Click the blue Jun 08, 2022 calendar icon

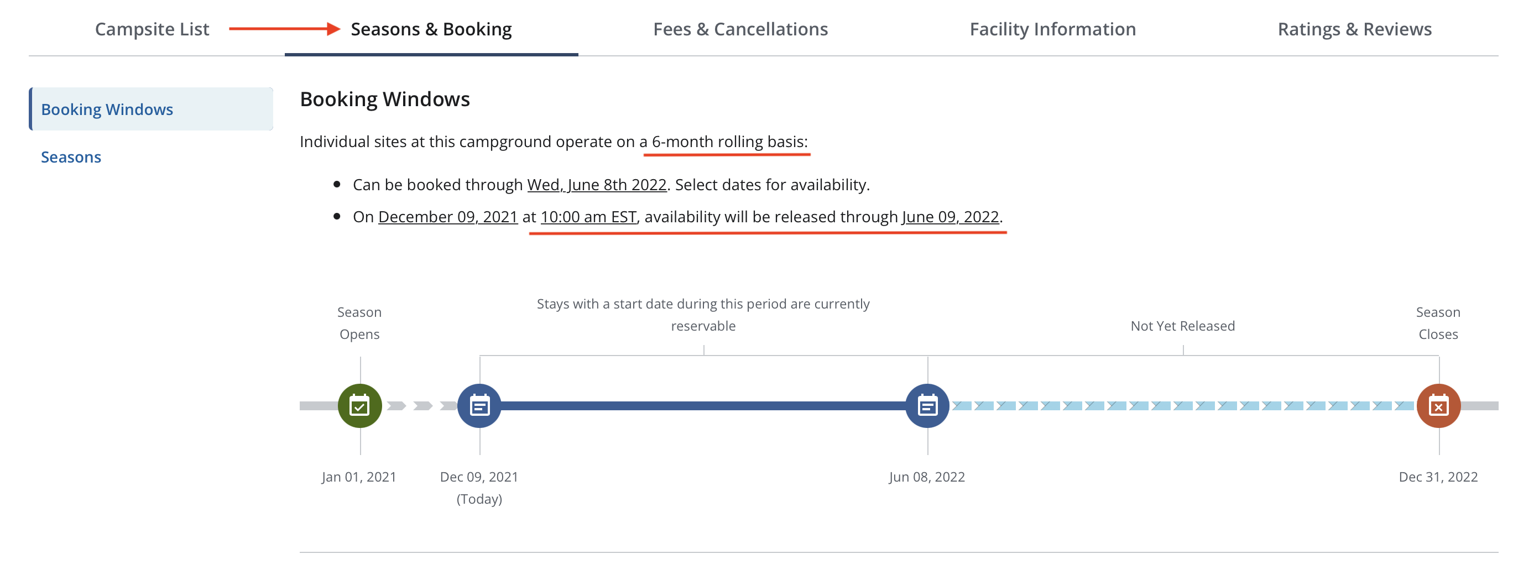point(927,406)
